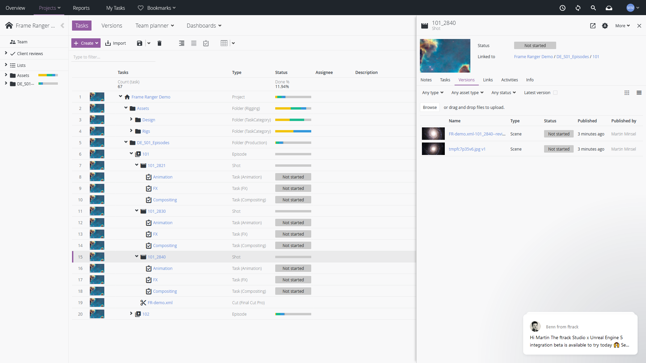This screenshot has height=363, width=646.
Task: Switch to the Activities tab
Action: [509, 80]
